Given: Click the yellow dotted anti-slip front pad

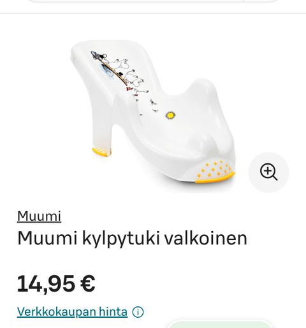Looking at the screenshot, I should pos(215,172).
